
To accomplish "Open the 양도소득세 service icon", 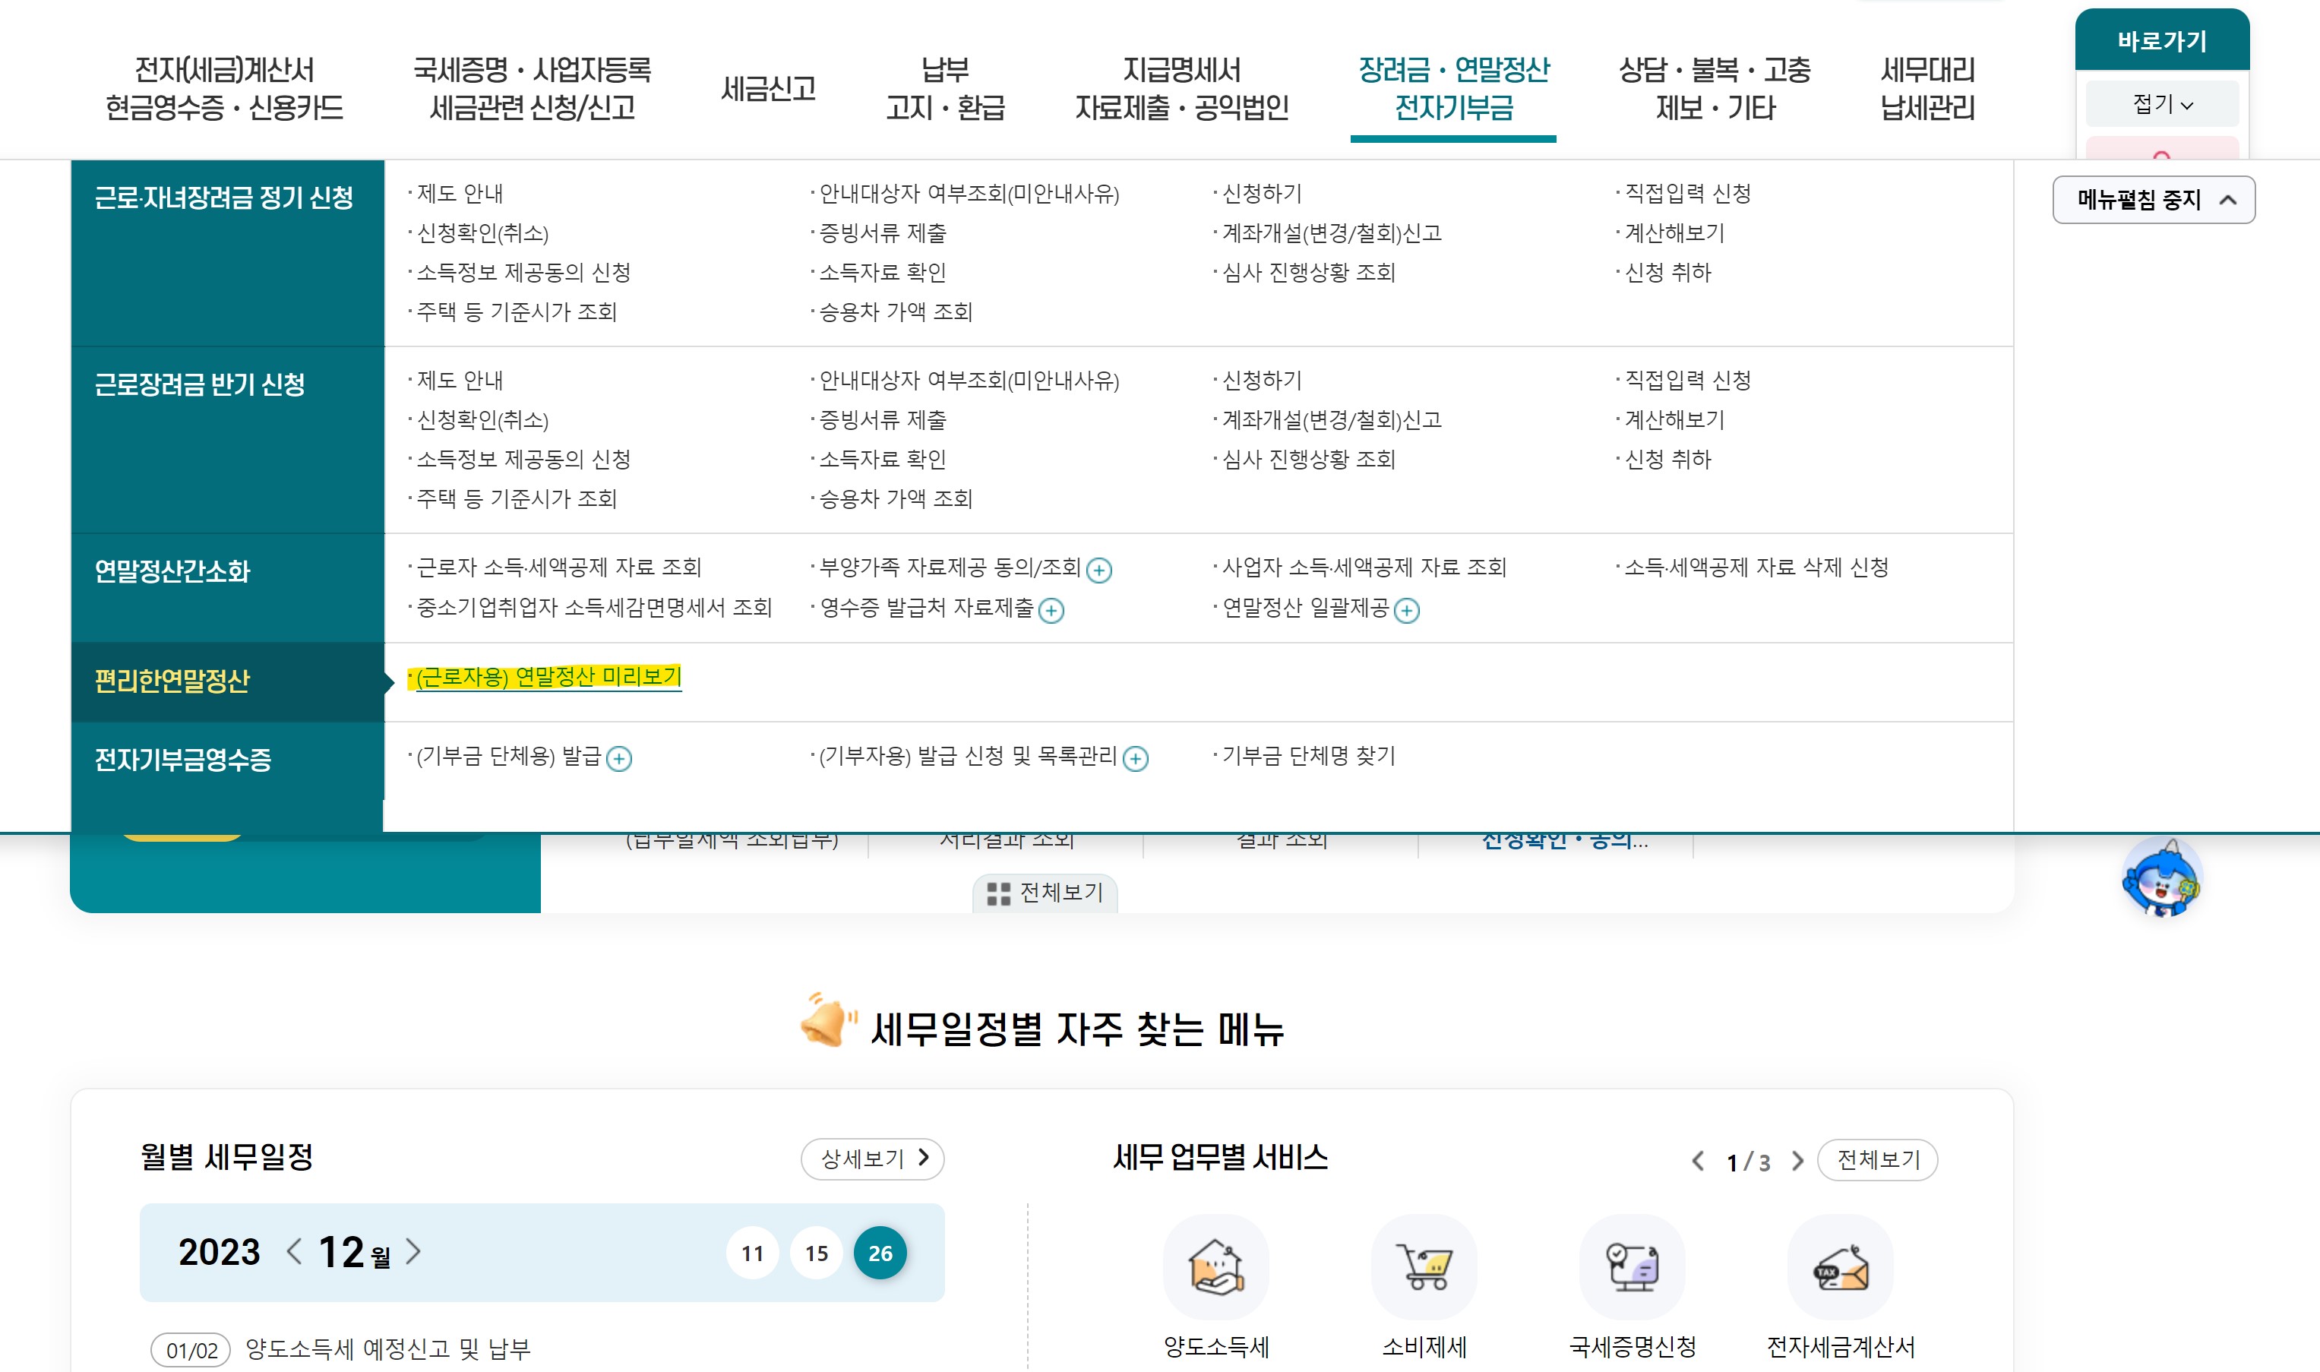I will tap(1215, 1266).
